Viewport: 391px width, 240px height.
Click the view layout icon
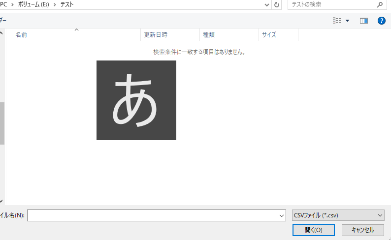tap(337, 21)
